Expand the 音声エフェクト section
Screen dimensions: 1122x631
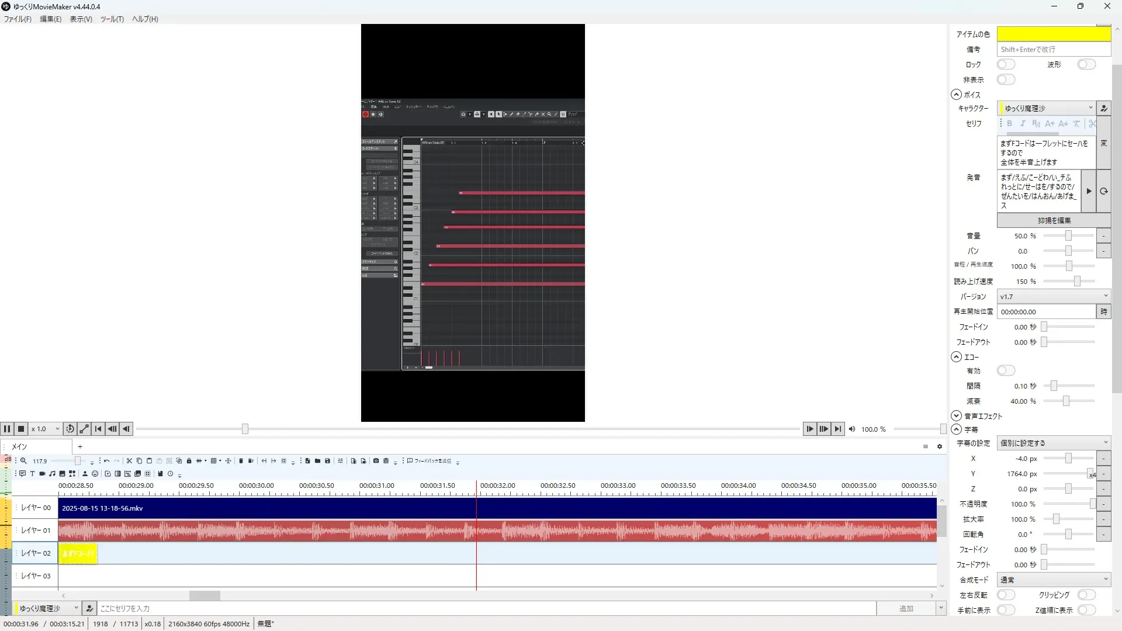pos(956,416)
